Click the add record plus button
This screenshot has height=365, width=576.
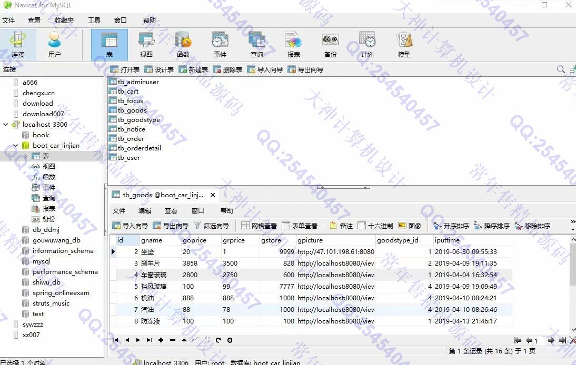coord(161,340)
